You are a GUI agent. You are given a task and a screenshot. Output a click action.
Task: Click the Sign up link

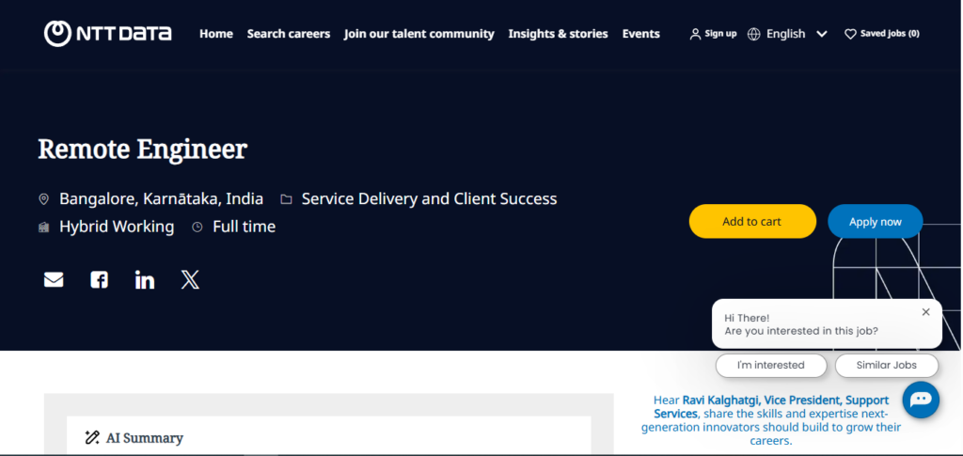(720, 34)
